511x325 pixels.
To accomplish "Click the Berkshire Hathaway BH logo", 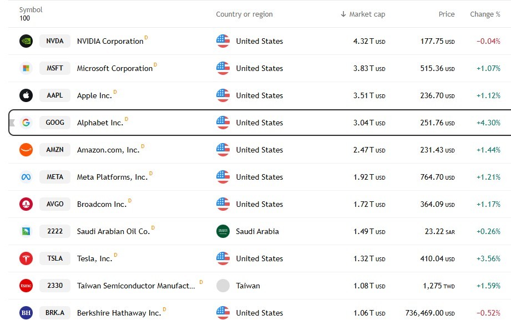I will click(26, 313).
